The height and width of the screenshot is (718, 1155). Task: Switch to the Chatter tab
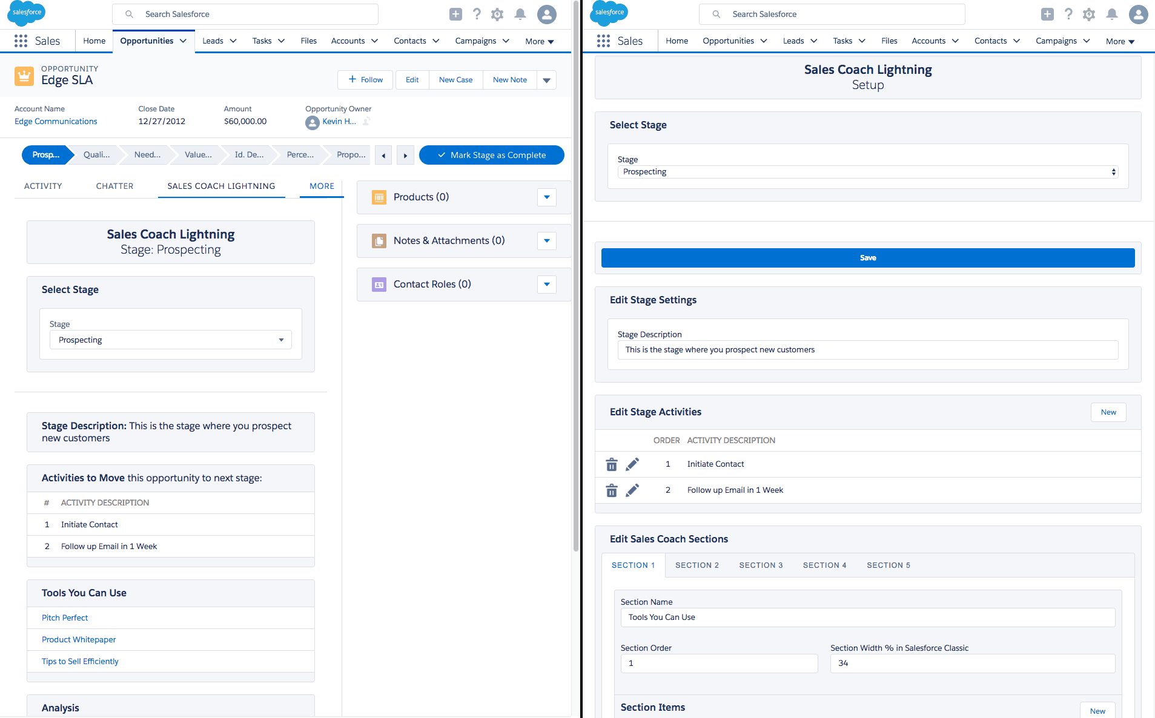pyautogui.click(x=114, y=186)
